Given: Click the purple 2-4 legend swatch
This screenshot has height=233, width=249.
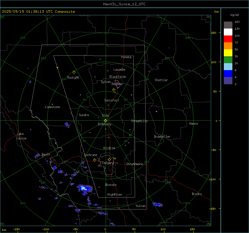Looking at the screenshot, I should [228, 80].
